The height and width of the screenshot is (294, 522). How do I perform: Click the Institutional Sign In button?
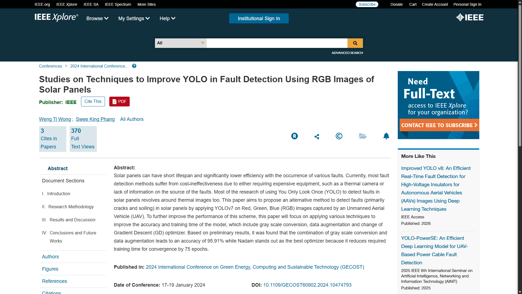(259, 19)
